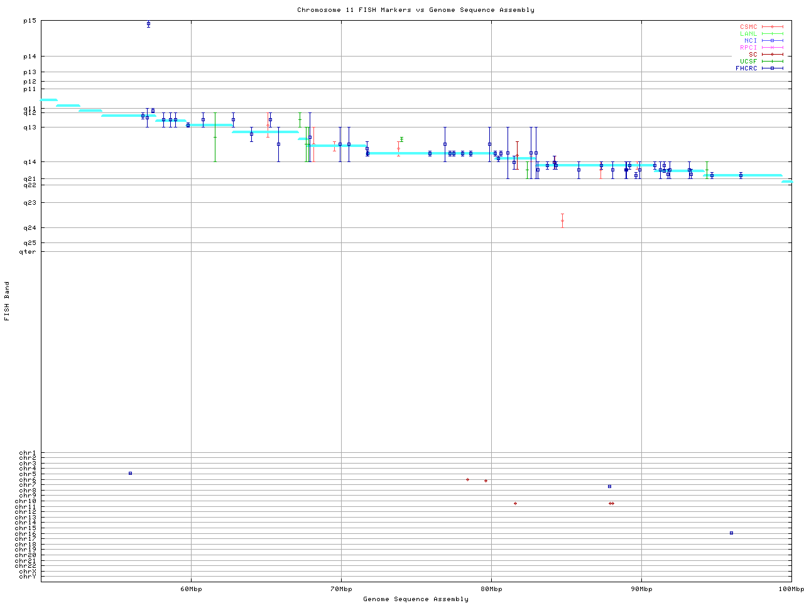The height and width of the screenshot is (603, 804).
Task: Click the outlier blue marker near p15
Action: pos(148,24)
